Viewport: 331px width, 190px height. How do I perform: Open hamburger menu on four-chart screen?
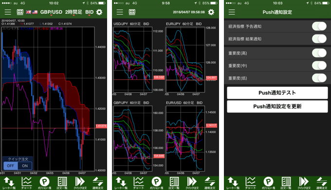pos(120,12)
